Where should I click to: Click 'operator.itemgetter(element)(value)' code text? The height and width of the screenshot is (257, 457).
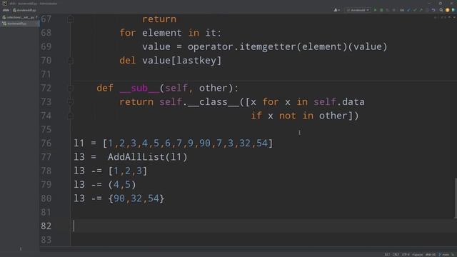(x=287, y=46)
